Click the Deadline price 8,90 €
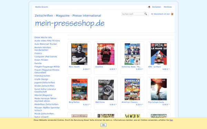Screen dimensions: 207x129 [x=113, y=69]
